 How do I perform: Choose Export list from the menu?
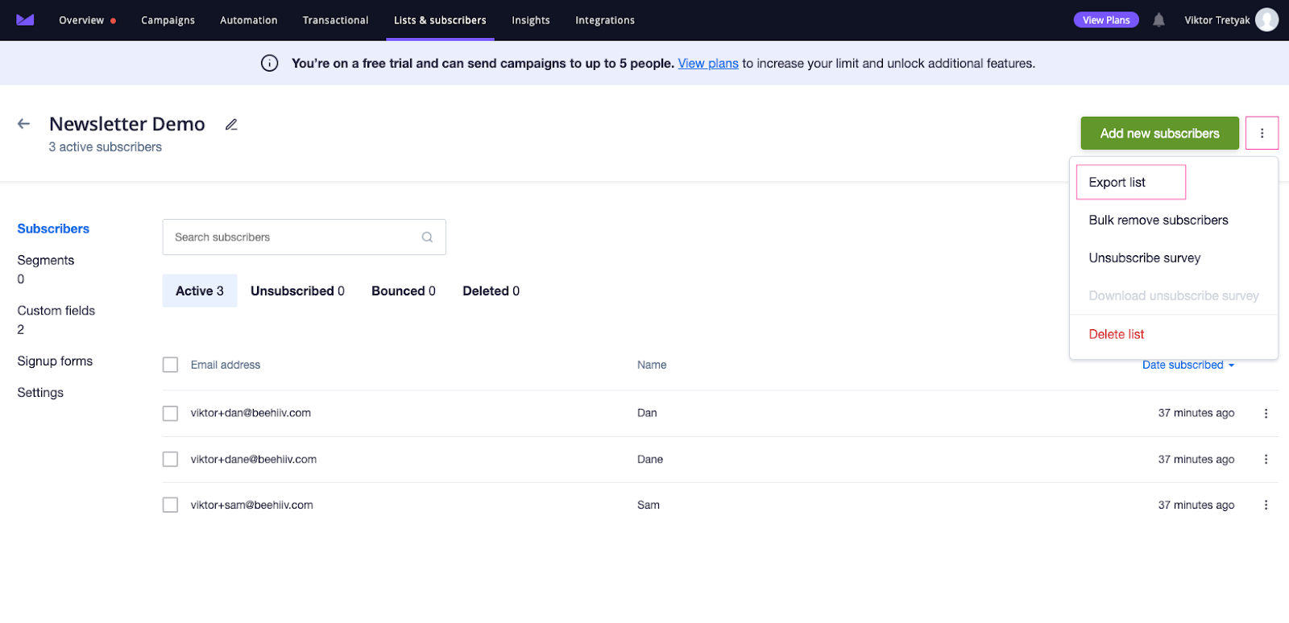pos(1117,183)
